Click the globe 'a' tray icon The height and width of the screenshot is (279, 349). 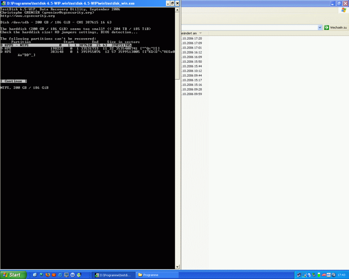tap(333, 275)
